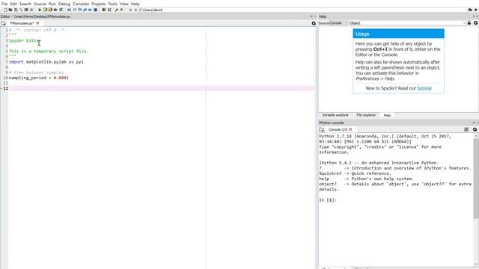Run the file with the green arrow

click(x=40, y=10)
